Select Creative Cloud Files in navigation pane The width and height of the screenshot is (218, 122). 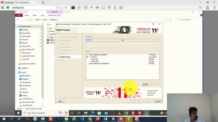pos(28,64)
